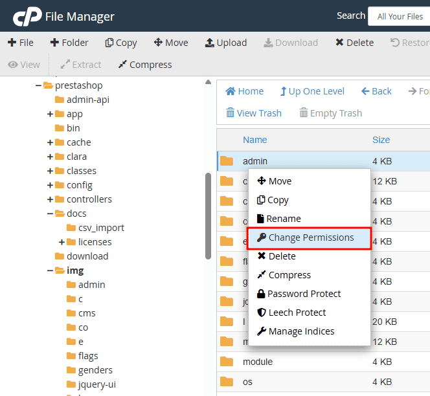Navigate Back in file browser

(x=376, y=91)
